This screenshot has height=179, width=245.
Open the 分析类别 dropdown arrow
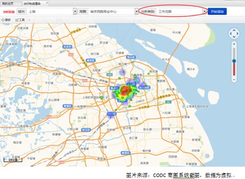point(204,11)
